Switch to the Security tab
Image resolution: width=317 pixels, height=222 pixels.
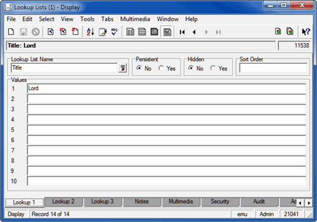[220, 202]
